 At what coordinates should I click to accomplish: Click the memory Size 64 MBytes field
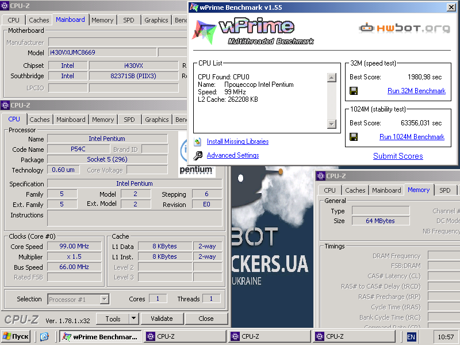(380, 221)
